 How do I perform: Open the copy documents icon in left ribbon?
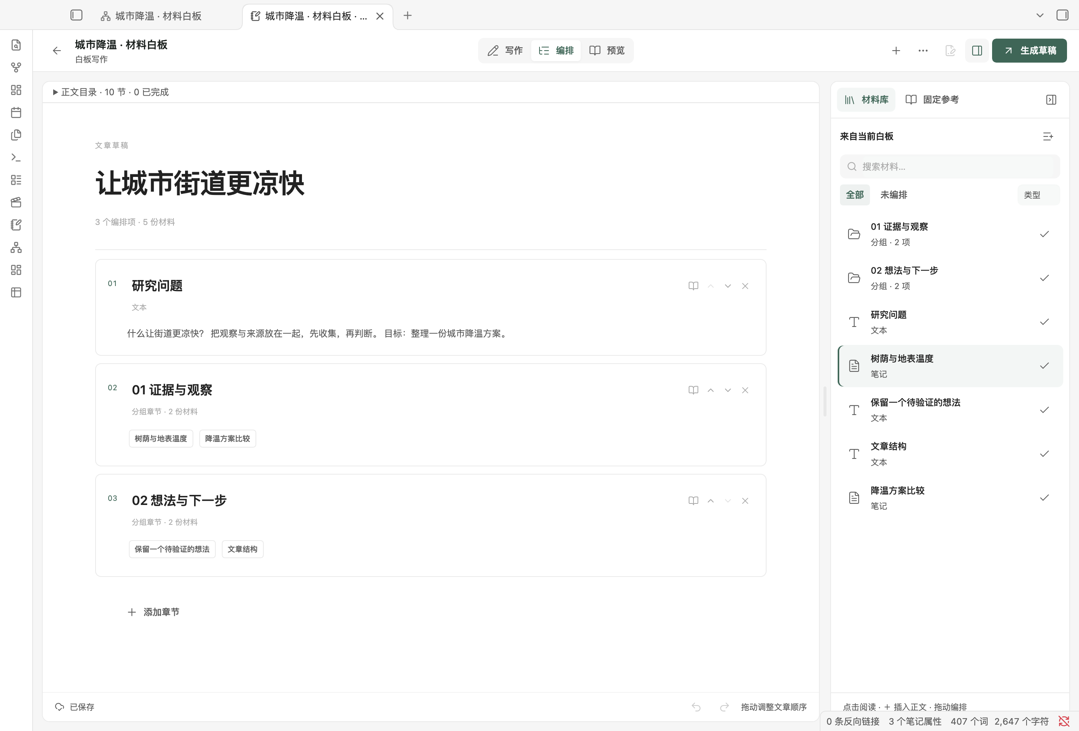coord(16,135)
